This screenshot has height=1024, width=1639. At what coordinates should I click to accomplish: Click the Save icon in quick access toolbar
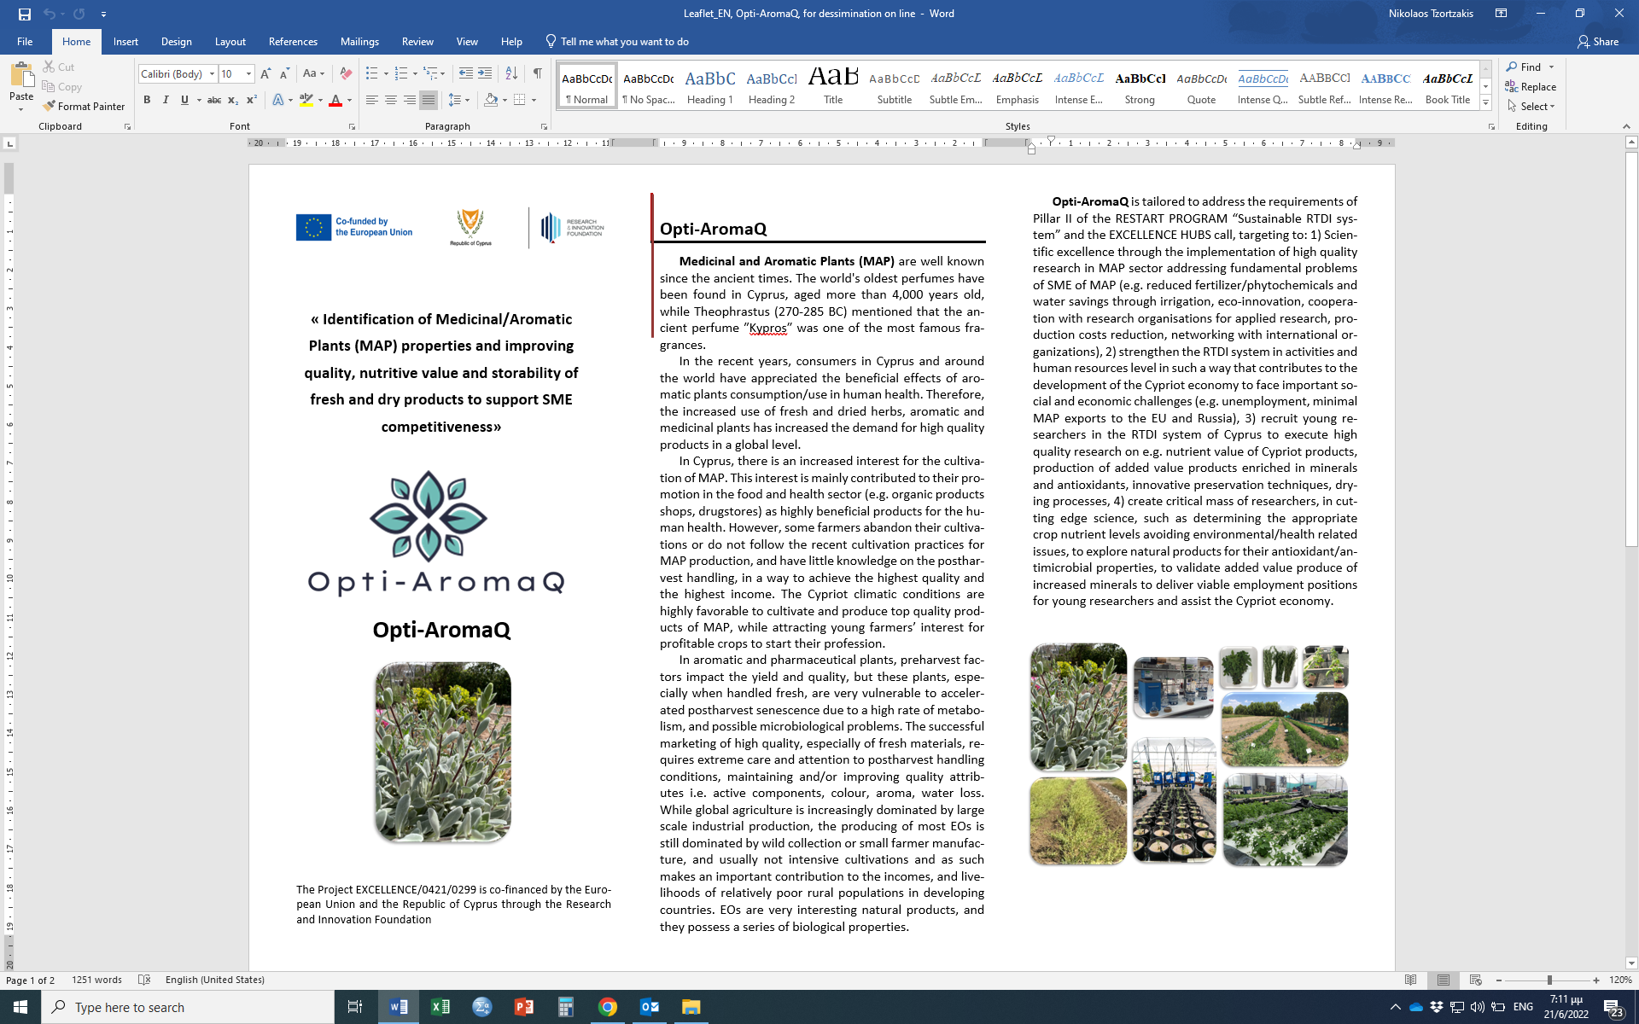[24, 14]
